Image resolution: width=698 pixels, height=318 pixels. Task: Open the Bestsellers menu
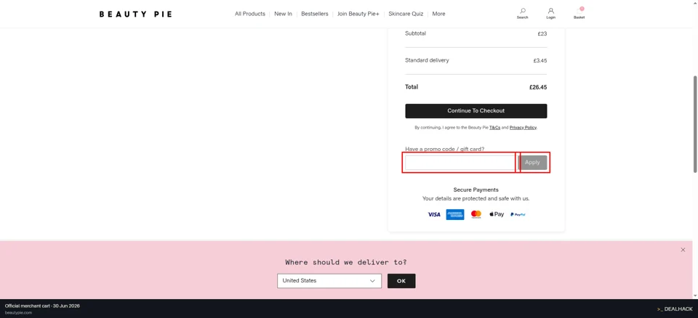coord(315,14)
